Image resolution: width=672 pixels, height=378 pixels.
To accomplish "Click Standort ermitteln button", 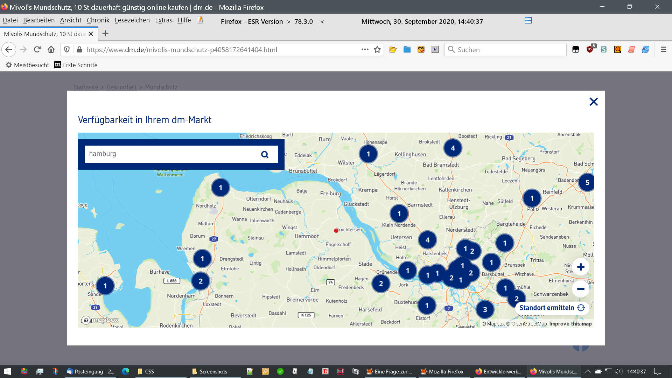I will pos(552,308).
